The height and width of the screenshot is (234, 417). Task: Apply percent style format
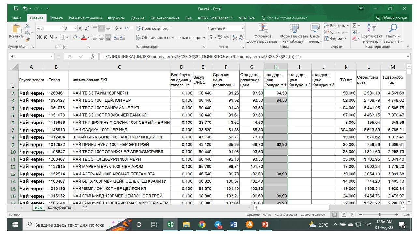pyautogui.click(x=220, y=37)
